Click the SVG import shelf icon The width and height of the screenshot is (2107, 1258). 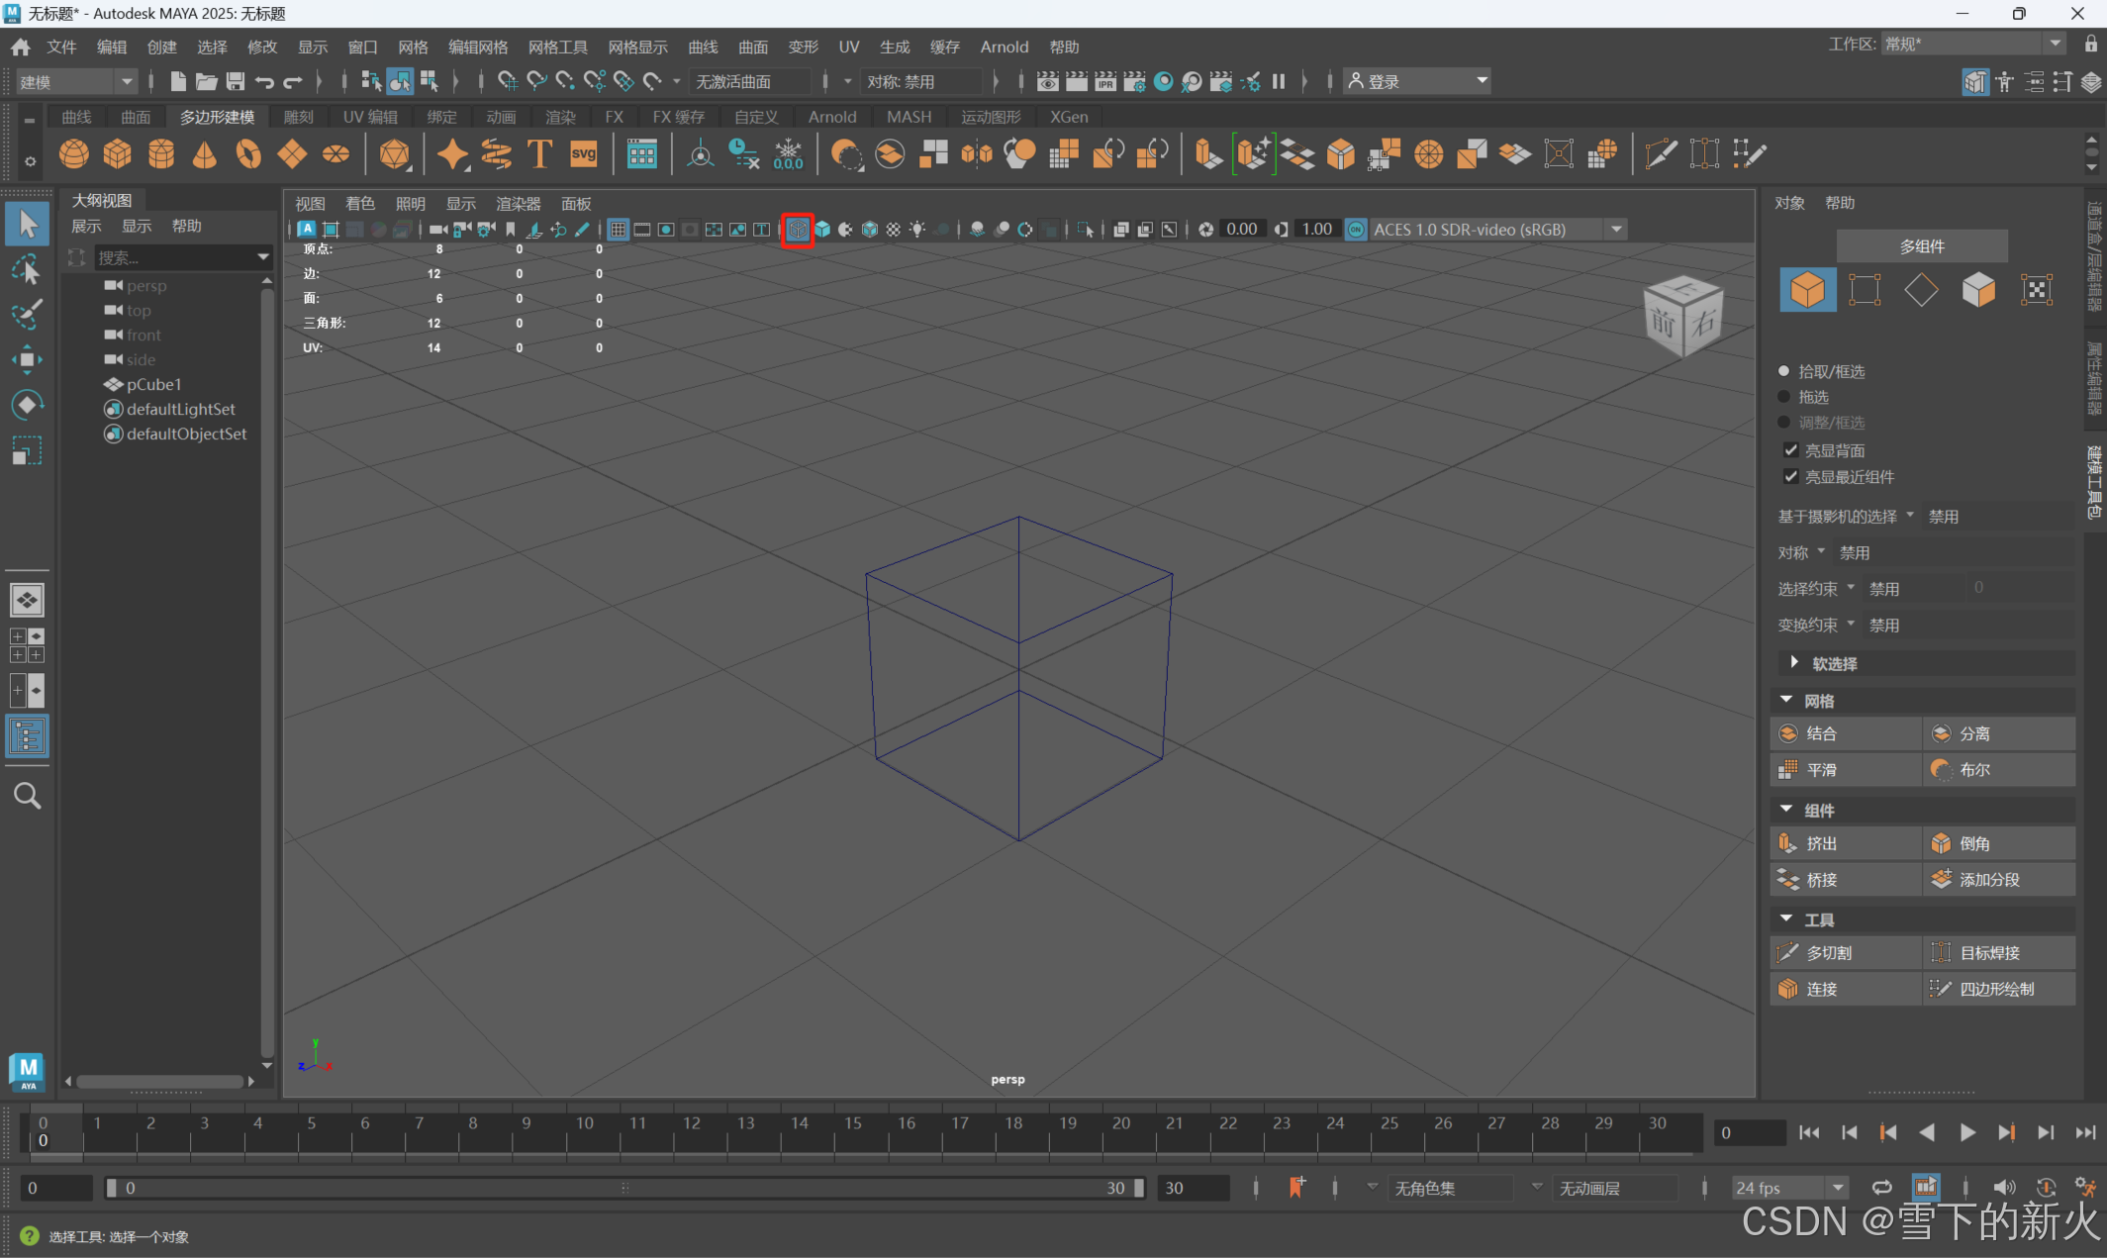(584, 153)
